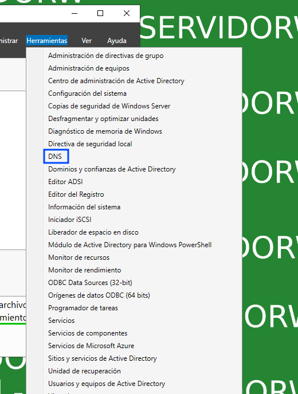Open the Ayuda menu
The width and height of the screenshot is (298, 394).
pos(117,41)
